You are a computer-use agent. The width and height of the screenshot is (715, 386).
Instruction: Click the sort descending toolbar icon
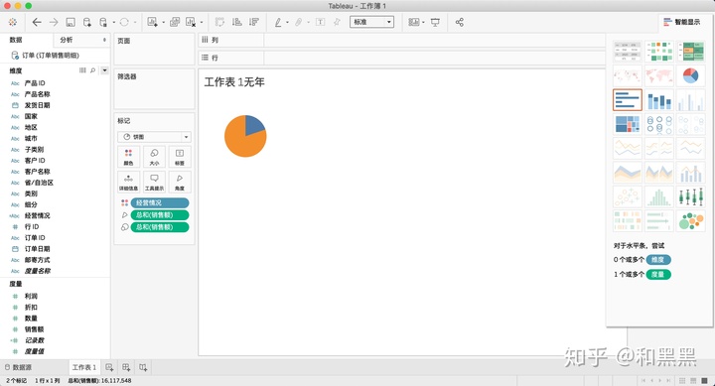tap(254, 22)
